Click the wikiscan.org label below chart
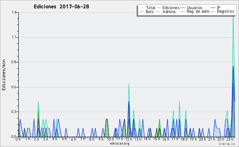 pyautogui.click(x=119, y=143)
